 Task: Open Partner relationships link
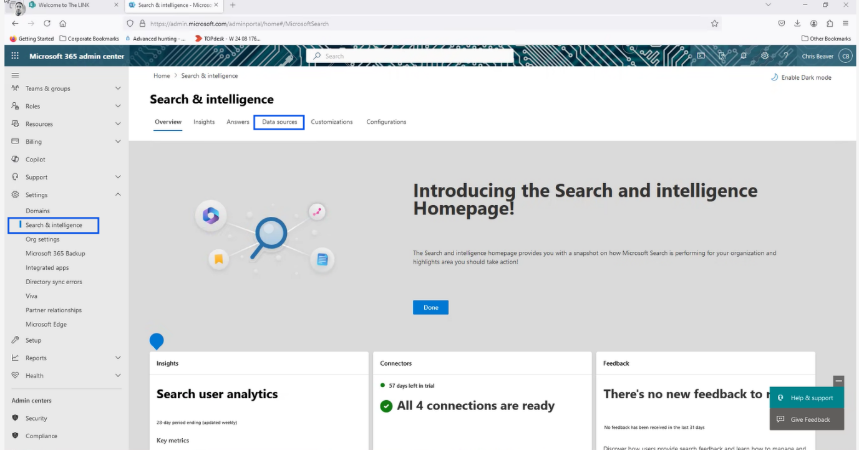54,310
